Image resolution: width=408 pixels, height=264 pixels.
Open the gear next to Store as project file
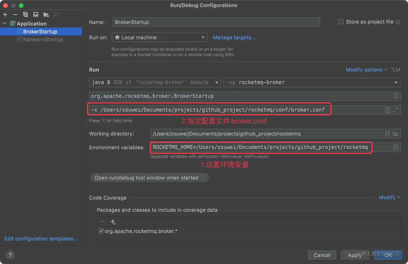point(398,22)
